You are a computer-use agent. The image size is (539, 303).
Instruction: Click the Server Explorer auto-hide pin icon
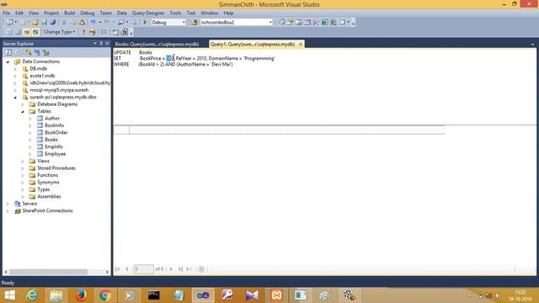pos(101,43)
